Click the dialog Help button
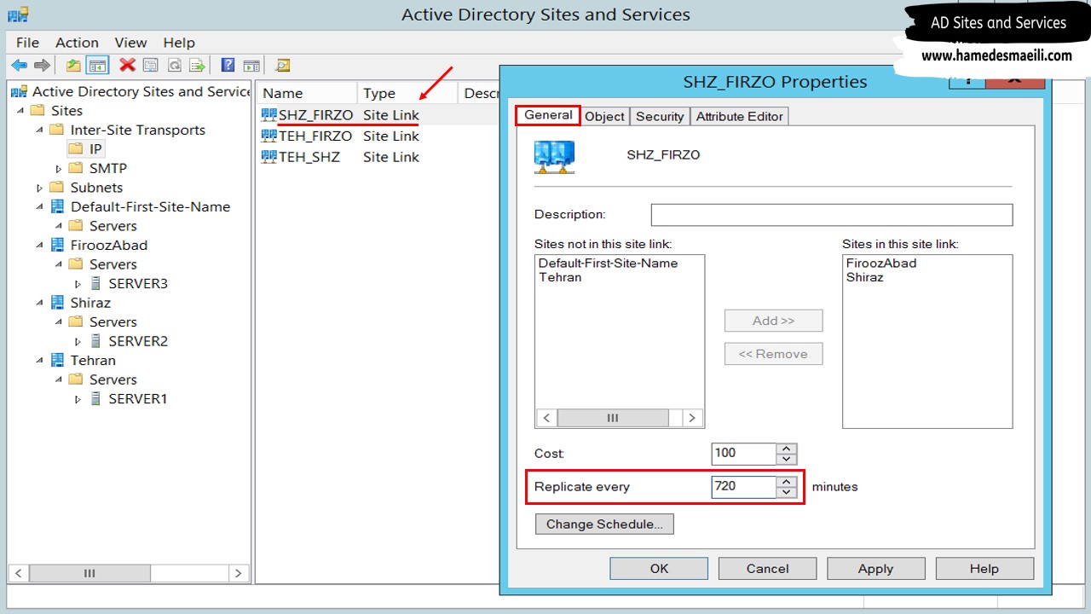Viewport: 1091px width, 614px height. 984,568
